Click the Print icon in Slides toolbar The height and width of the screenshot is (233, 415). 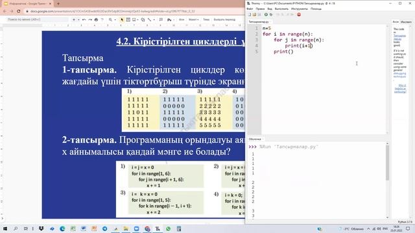coord(96,19)
